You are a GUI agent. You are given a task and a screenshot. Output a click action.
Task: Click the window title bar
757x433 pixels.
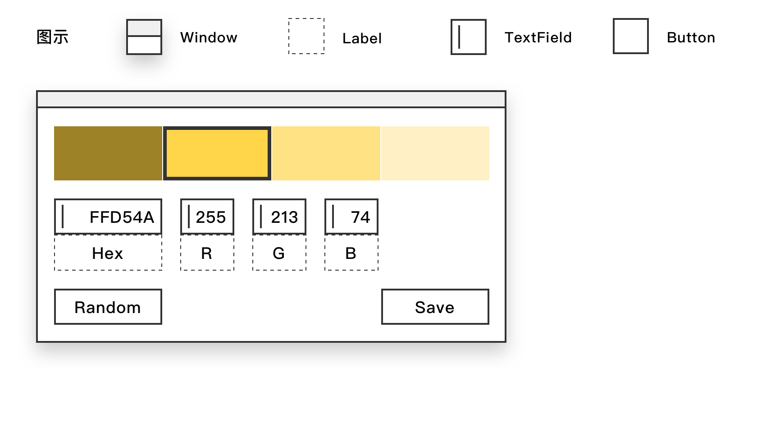click(x=271, y=99)
